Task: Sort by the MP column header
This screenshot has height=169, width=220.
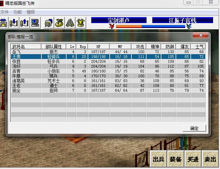Action: 120,47
